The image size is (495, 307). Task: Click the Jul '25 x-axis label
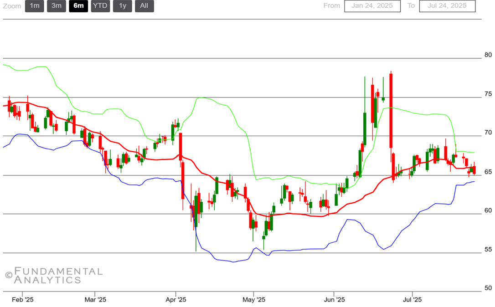tap(412, 300)
